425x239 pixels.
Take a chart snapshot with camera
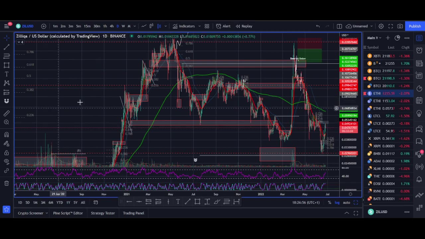point(400,26)
